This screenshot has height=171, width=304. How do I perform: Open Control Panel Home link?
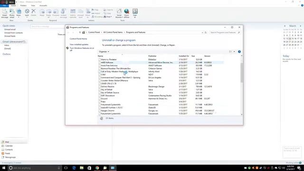click(78, 39)
